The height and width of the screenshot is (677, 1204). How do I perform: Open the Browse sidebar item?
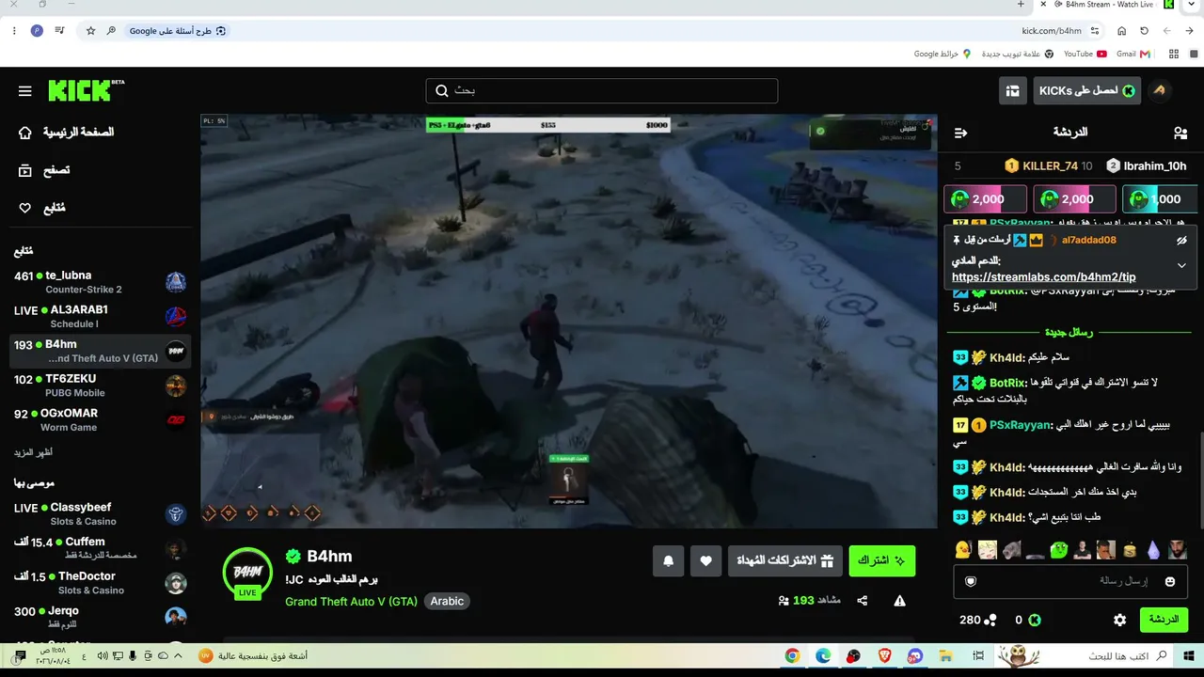(x=44, y=170)
